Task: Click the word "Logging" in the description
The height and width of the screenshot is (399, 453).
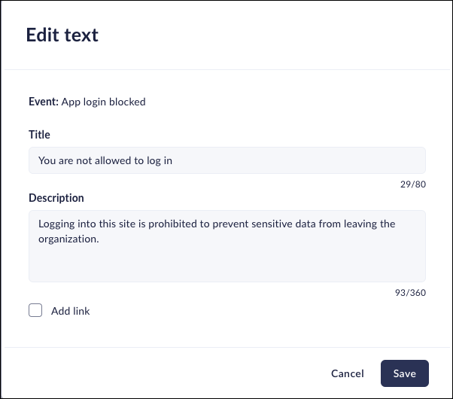Action: [57, 224]
